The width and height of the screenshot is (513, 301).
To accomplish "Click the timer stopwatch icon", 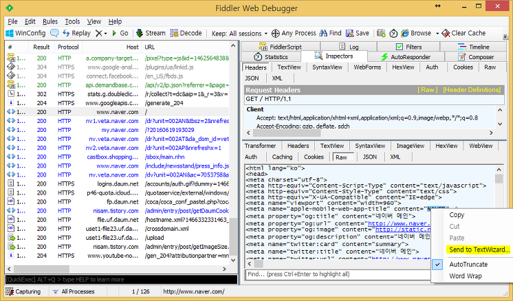I will pos(393,34).
